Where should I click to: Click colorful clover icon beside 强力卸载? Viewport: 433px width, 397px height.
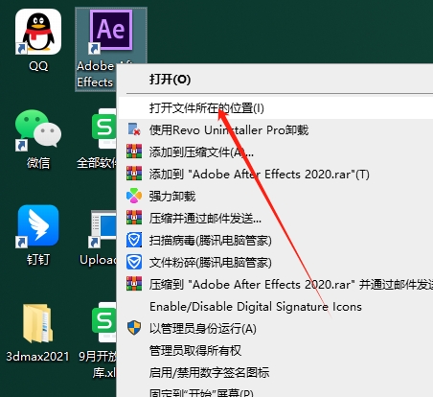click(x=134, y=196)
